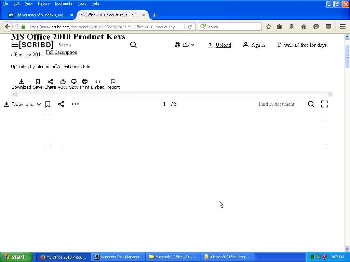350x262 pixels.
Task: Click the Print icon
Action: point(85,82)
